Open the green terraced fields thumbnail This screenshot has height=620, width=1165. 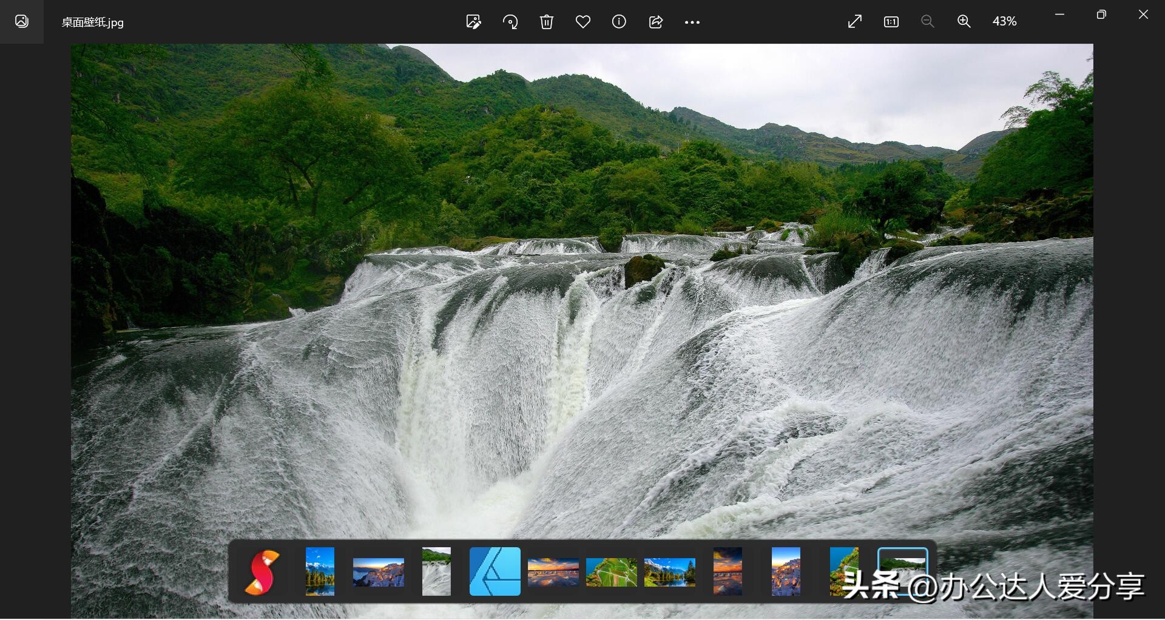(610, 571)
